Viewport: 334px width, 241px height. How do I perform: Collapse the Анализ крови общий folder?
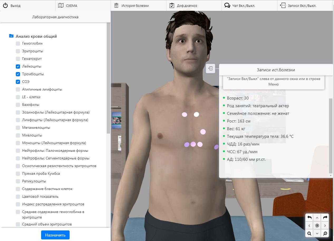click(x=11, y=36)
